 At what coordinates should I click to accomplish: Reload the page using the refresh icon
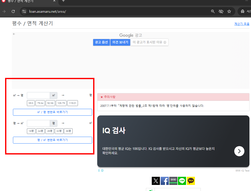click(13, 11)
